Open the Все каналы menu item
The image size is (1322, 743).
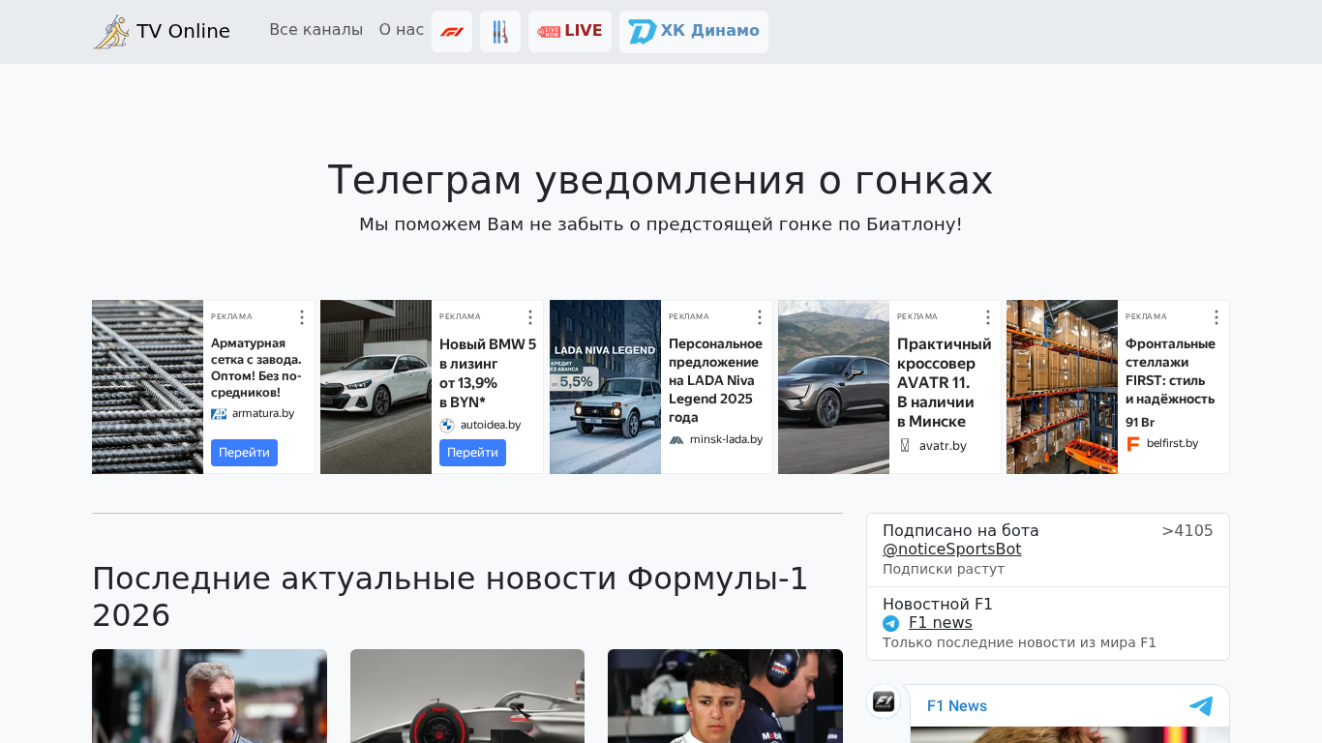(x=316, y=30)
